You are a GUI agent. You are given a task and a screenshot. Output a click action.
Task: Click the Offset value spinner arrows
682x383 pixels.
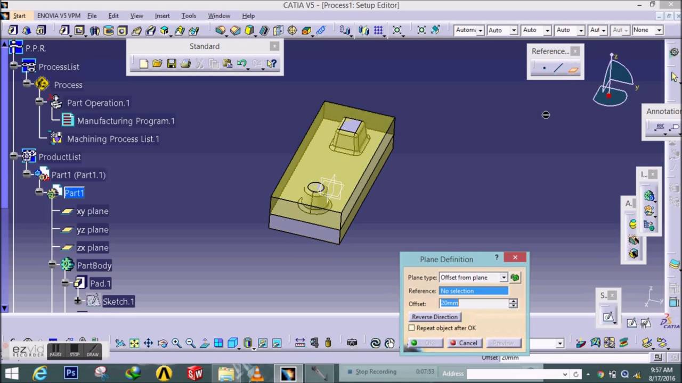(513, 303)
